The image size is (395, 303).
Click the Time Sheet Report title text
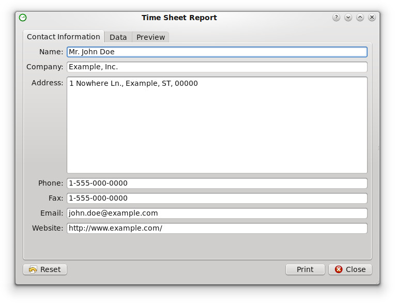click(x=179, y=18)
